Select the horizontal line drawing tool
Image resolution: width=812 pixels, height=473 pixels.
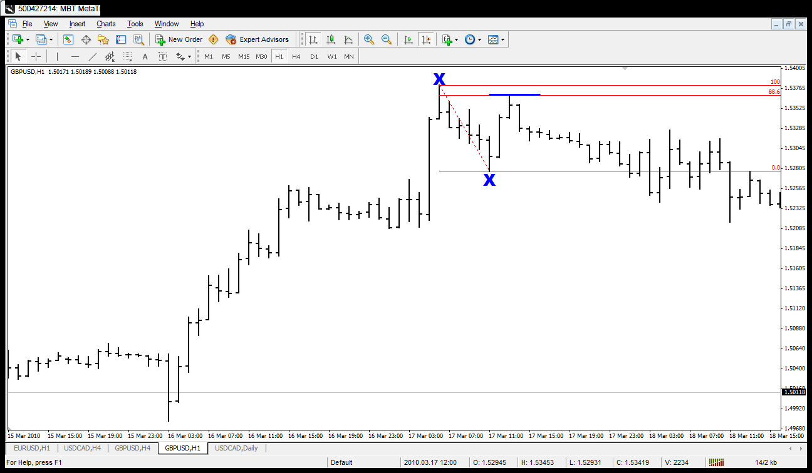point(75,56)
